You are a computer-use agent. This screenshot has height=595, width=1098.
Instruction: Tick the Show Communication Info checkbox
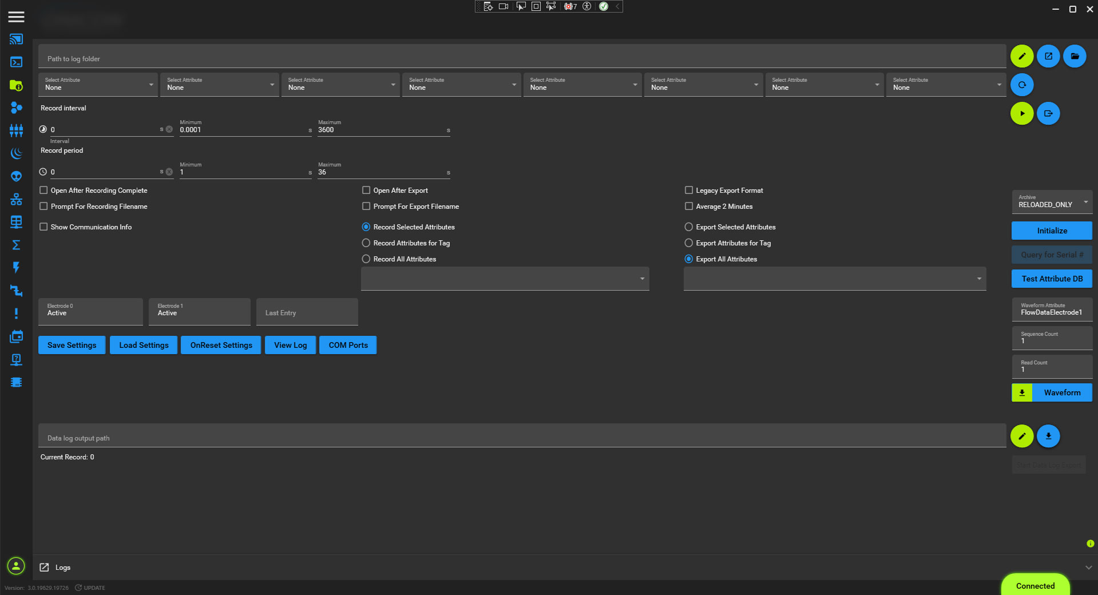pos(43,227)
